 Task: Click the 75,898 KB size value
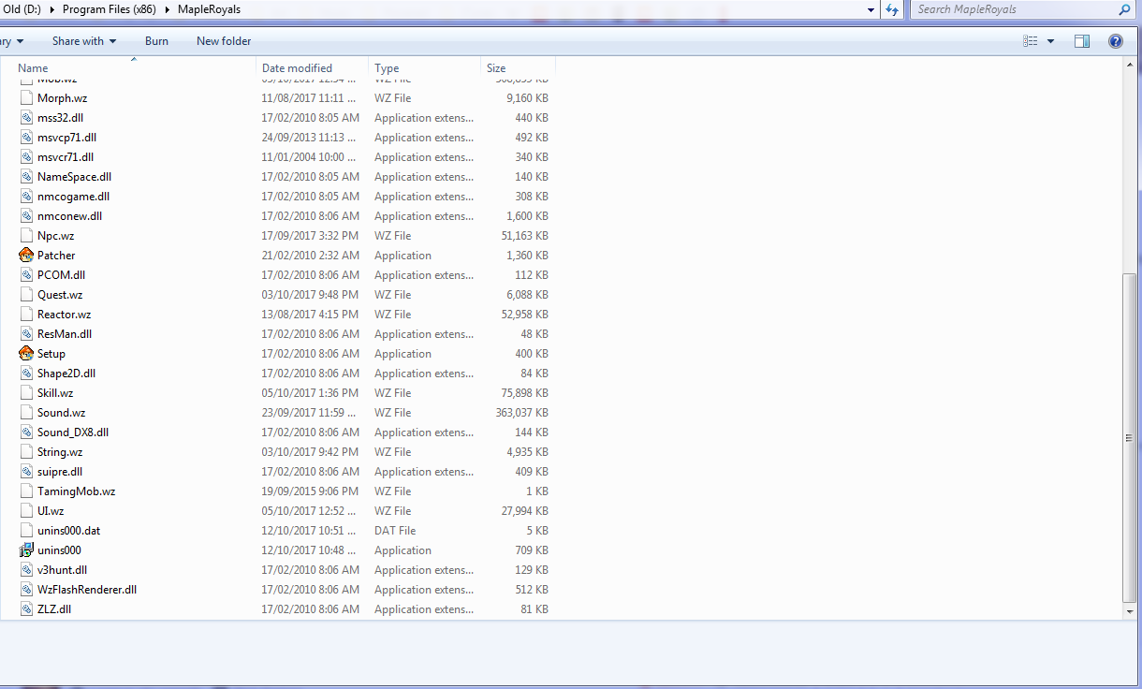click(525, 393)
